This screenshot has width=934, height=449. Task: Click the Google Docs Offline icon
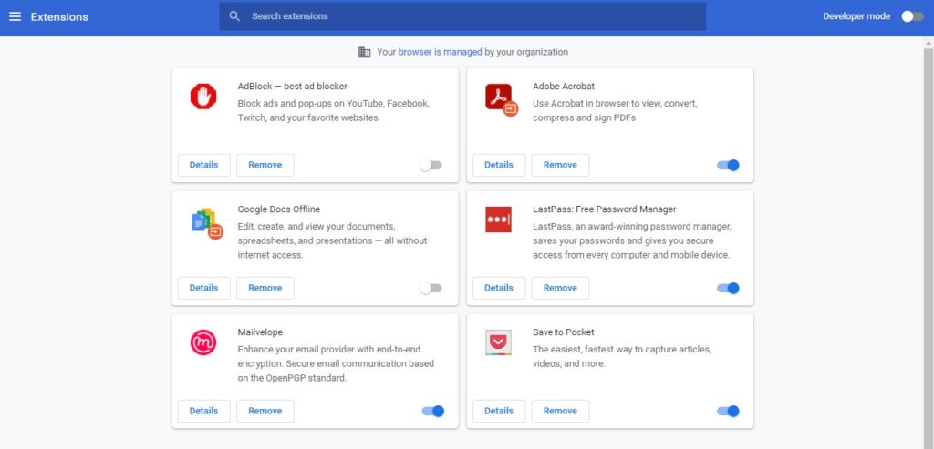tap(207, 224)
